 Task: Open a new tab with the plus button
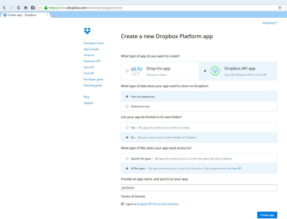[x=54, y=15]
